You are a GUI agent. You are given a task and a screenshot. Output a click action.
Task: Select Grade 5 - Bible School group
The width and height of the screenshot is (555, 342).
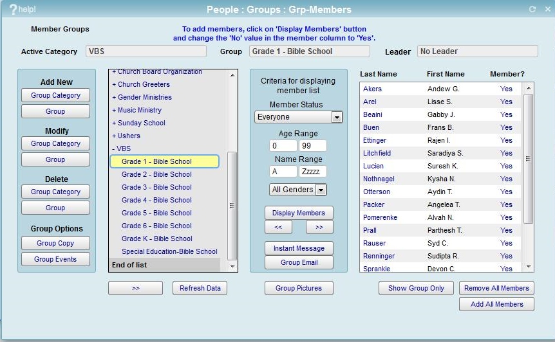coord(156,213)
